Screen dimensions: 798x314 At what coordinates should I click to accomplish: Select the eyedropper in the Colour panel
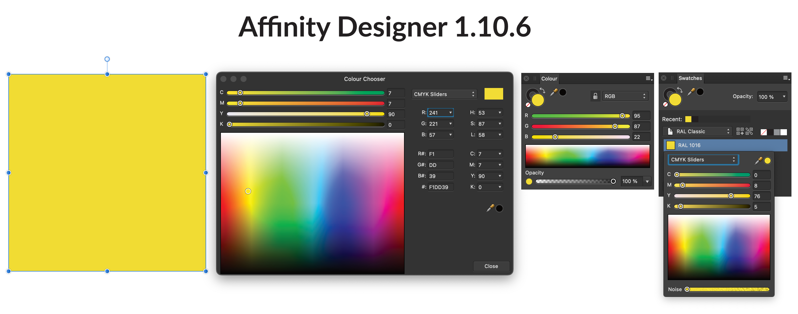(x=554, y=92)
